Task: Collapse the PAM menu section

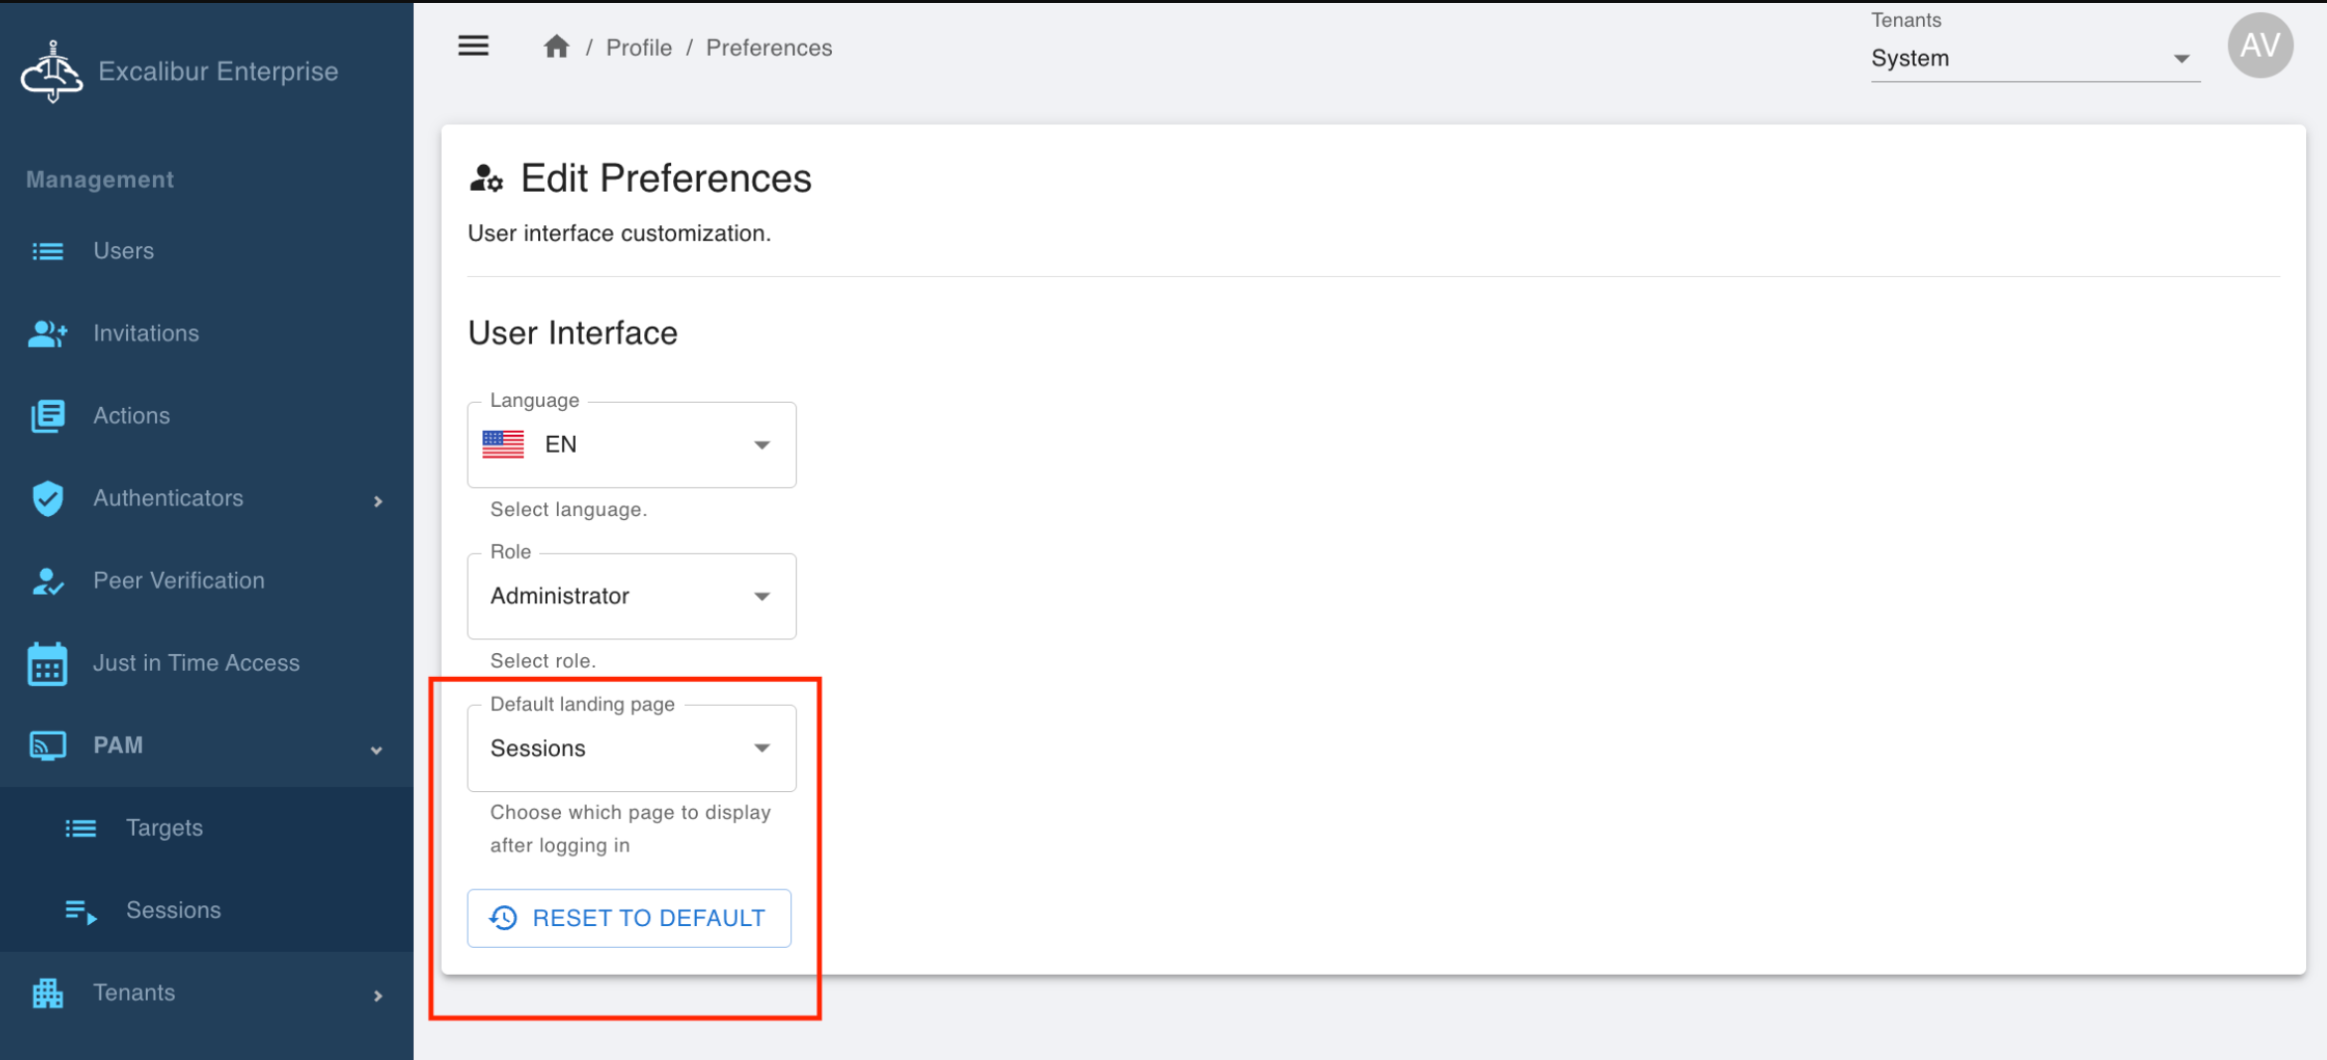Action: pyautogui.click(x=376, y=749)
